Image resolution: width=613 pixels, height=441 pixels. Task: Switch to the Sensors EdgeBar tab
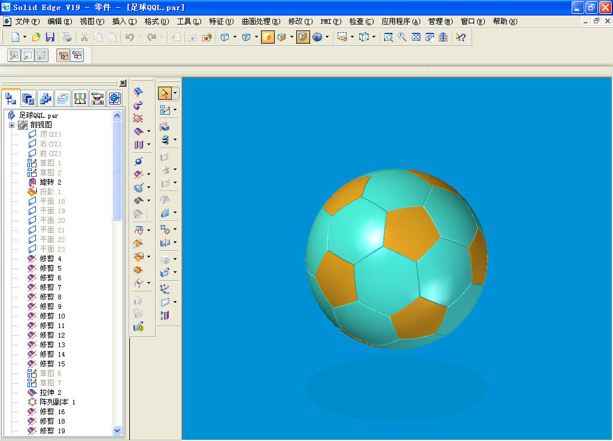click(80, 99)
